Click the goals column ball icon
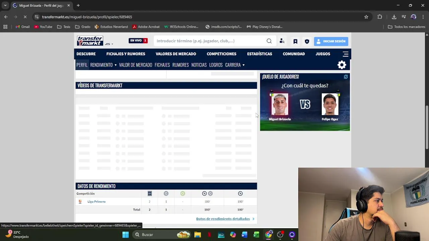This screenshot has width=429, height=241. (x=166, y=193)
